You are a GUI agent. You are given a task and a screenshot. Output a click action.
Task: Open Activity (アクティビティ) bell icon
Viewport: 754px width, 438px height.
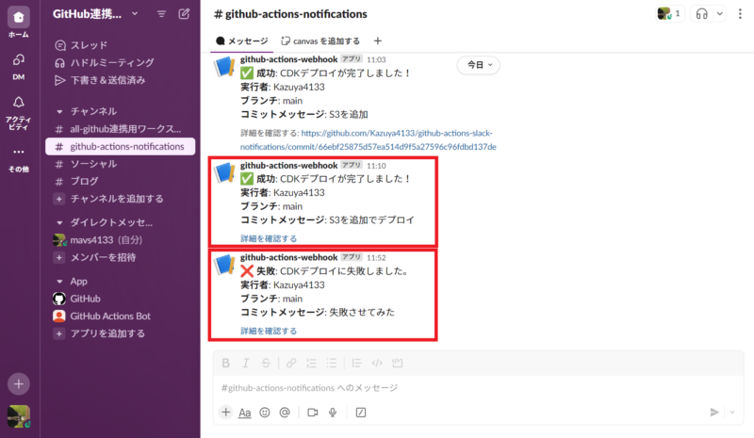coord(18,103)
